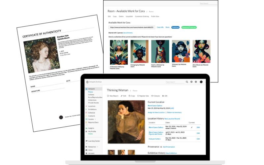The image size is (264, 165).
Task: Click the small chevron below Learning Center
Action: tap(87, 144)
